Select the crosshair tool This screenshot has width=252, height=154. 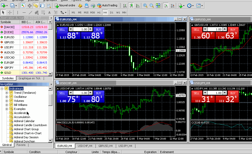tap(10, 12)
